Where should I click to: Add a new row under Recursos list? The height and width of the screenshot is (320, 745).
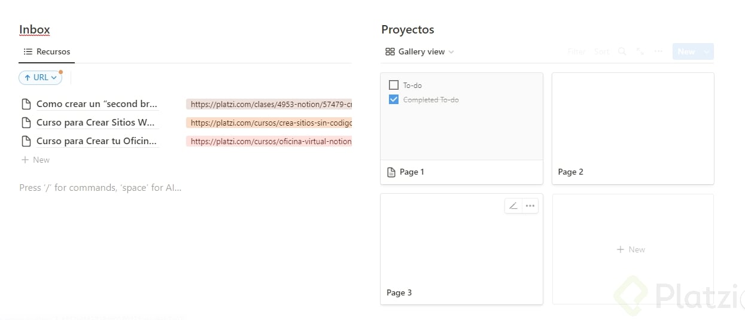36,160
